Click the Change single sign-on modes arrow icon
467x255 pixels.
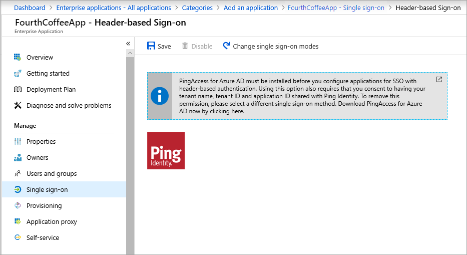tap(226, 45)
